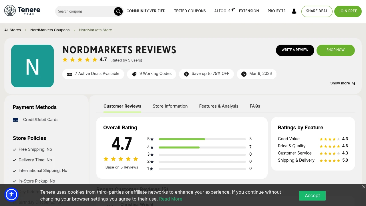The image size is (366, 206).
Task: Click the In-Store Pickup checkmark icon
Action: pyautogui.click(x=15, y=181)
